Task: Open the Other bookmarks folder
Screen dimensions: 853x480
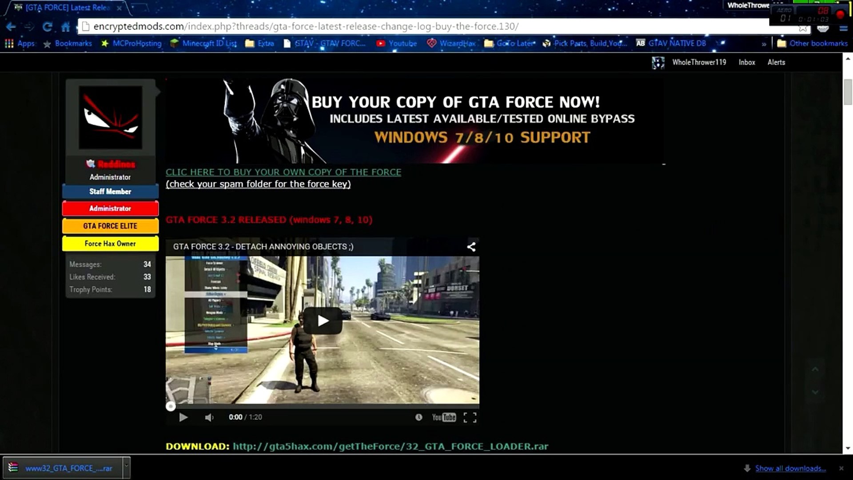Action: [812, 43]
